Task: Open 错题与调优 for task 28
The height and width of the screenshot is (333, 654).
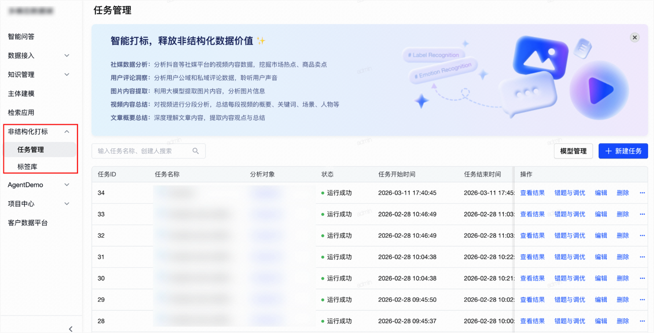Action: pyautogui.click(x=570, y=321)
